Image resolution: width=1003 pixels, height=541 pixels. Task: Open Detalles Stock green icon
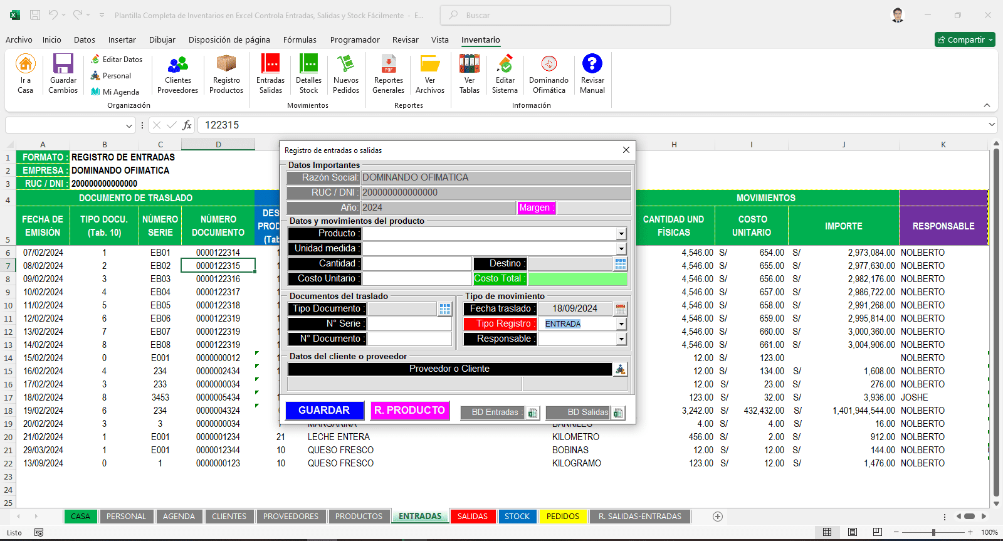[x=308, y=64]
